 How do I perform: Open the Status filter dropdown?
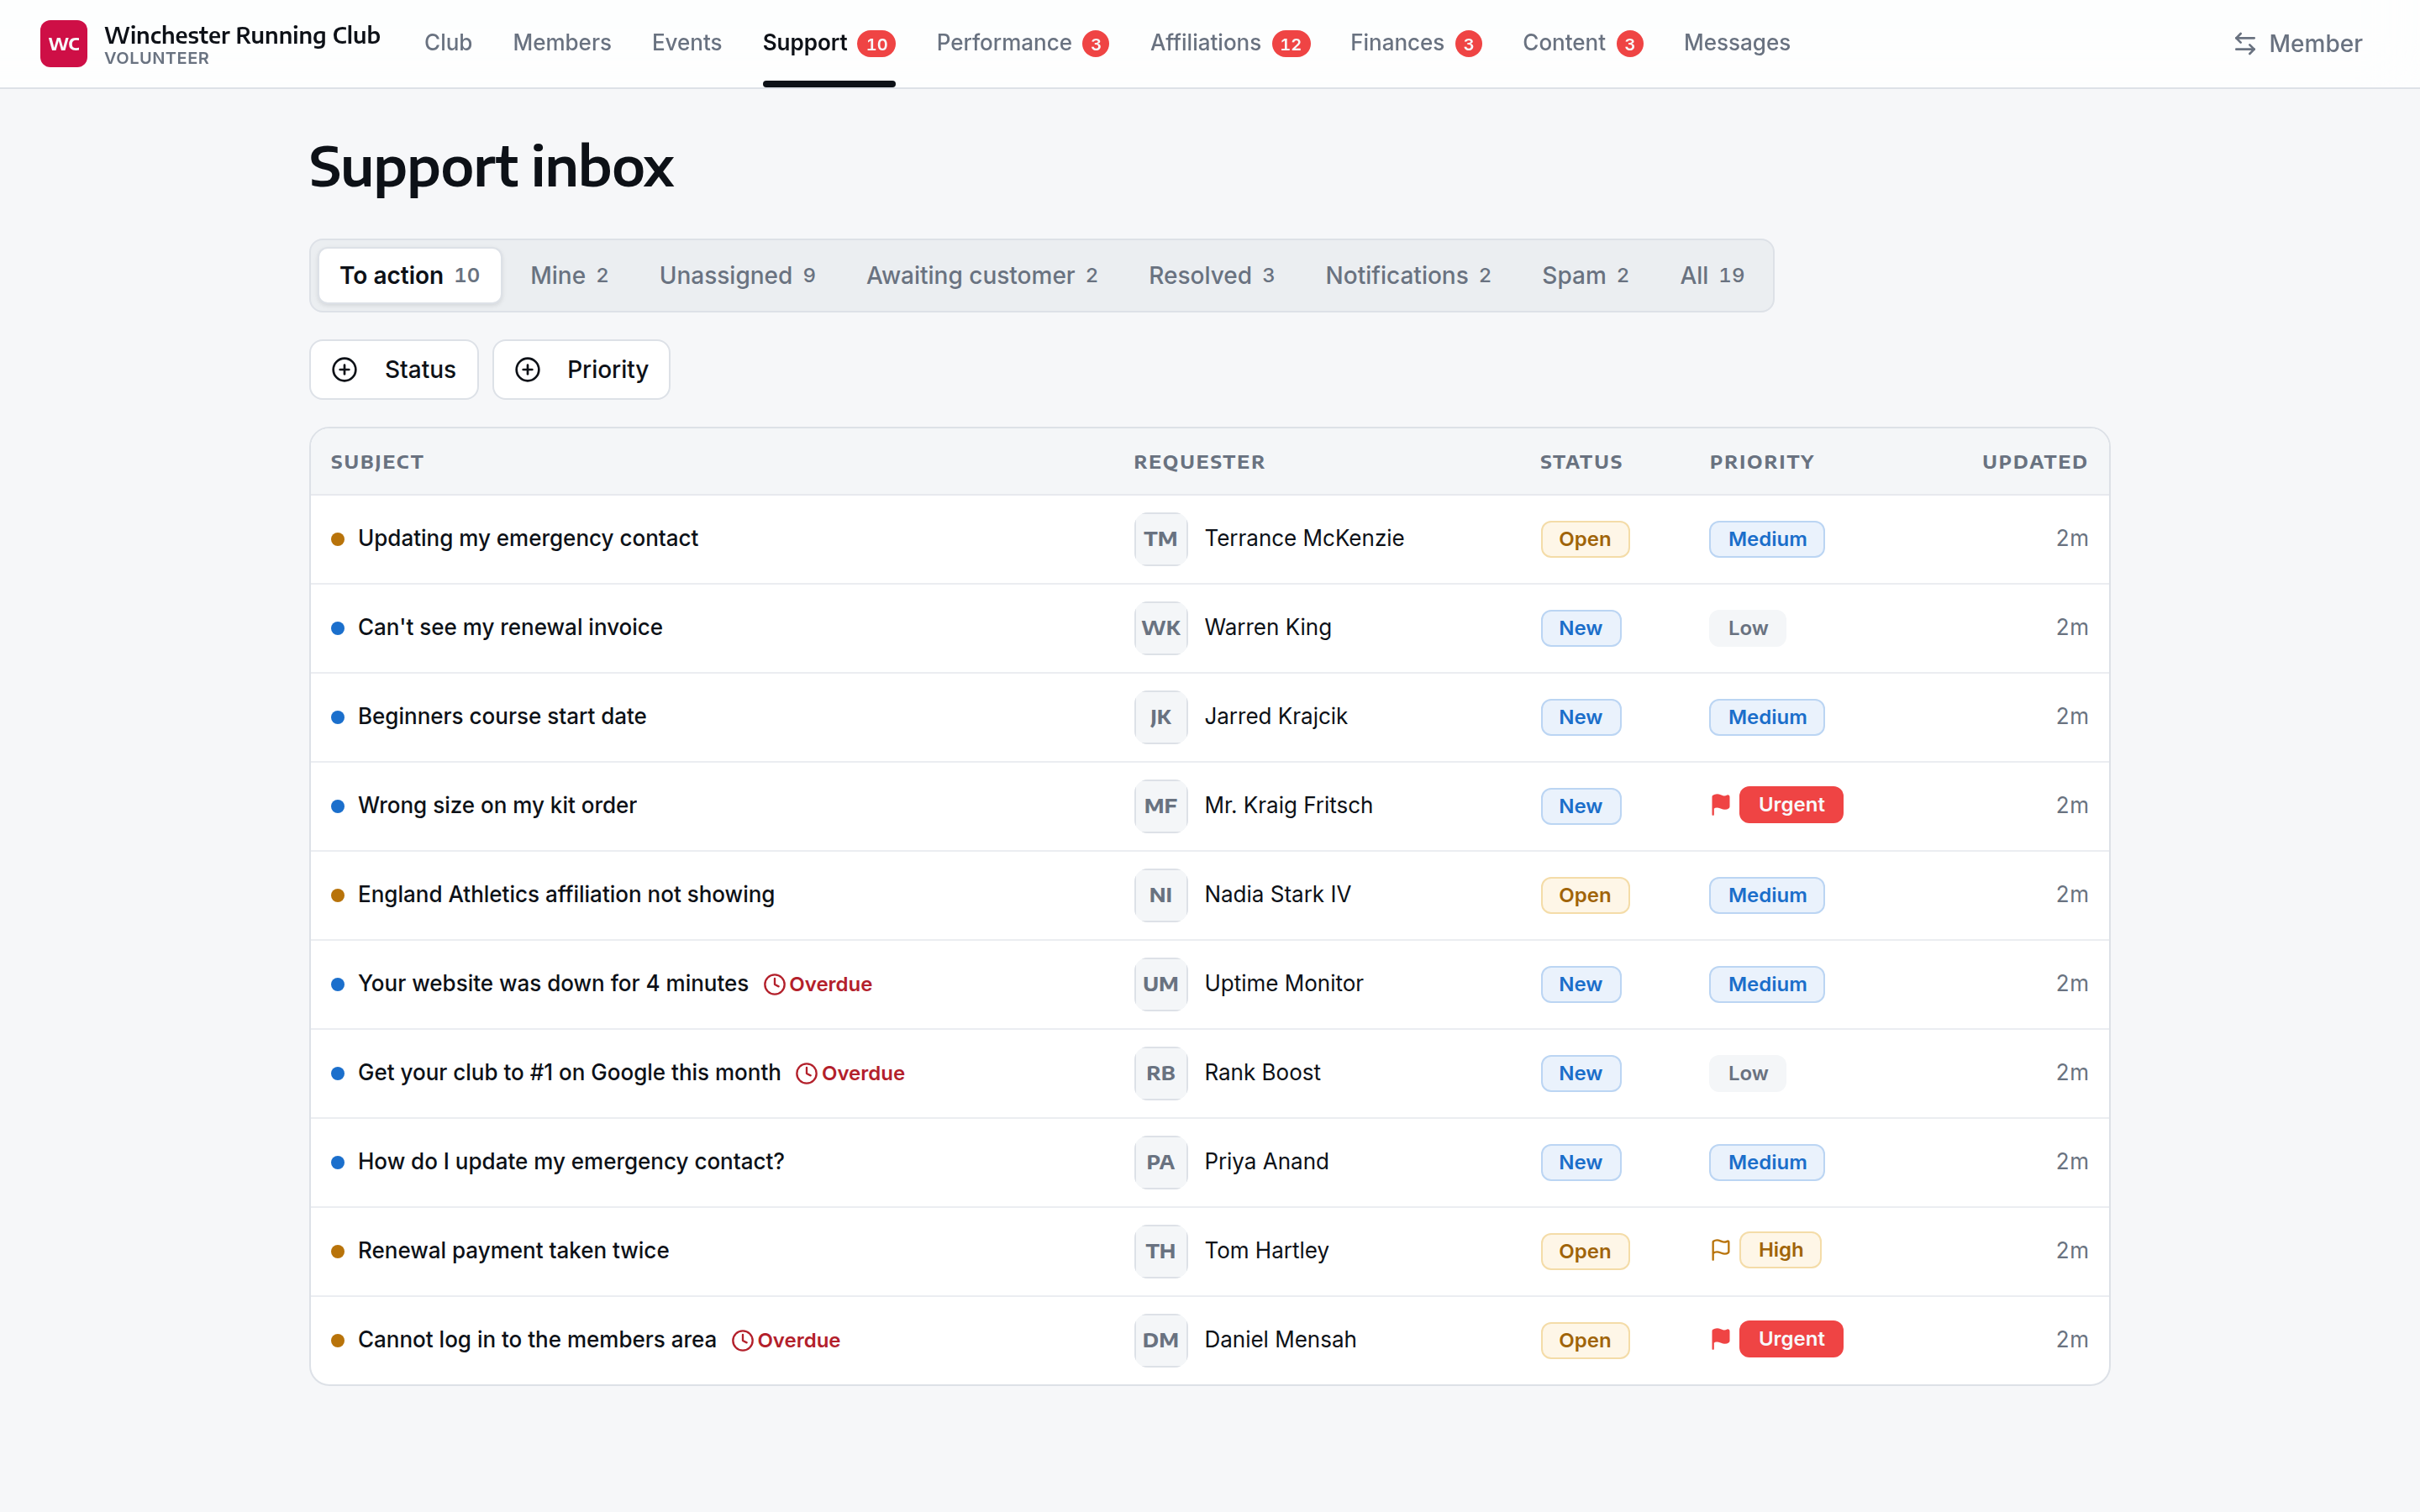[x=394, y=370]
